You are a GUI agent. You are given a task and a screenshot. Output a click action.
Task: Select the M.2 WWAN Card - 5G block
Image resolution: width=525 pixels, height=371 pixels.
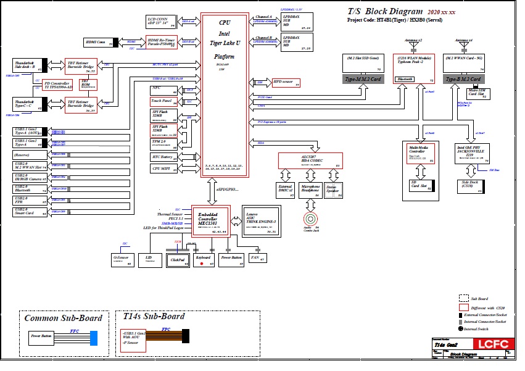[x=463, y=64]
